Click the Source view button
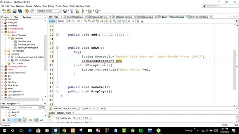Image resolution: width=239 pixels, height=134 pixels. coord(52,21)
